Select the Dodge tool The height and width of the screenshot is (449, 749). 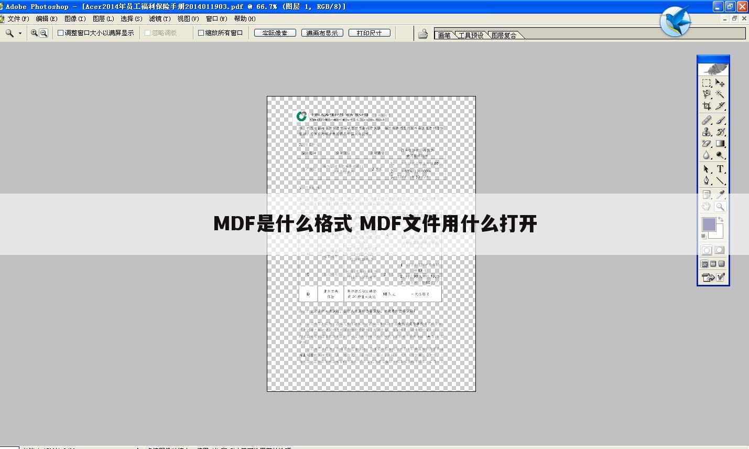tap(720, 155)
